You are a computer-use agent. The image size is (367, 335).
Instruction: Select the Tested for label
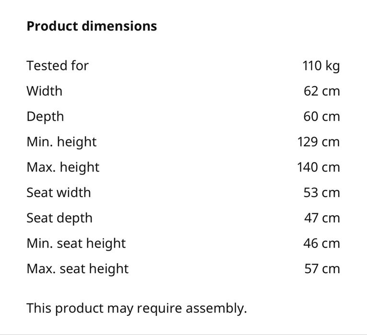tap(58, 65)
